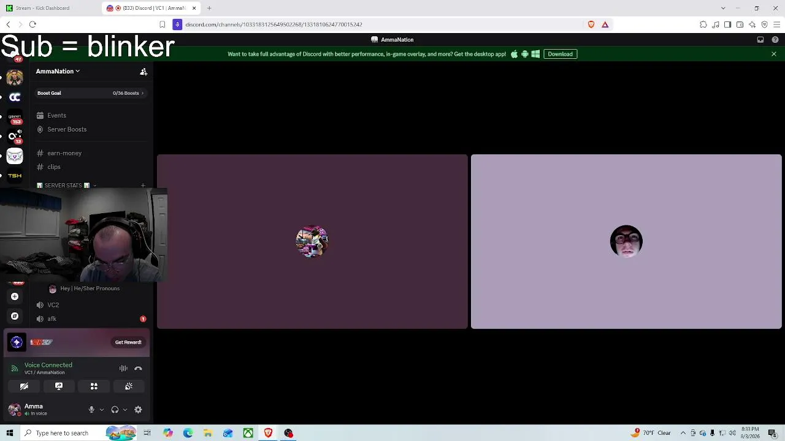Open the server with 153 unread badge
Screen dimensions: 785x441
[x=15, y=118]
